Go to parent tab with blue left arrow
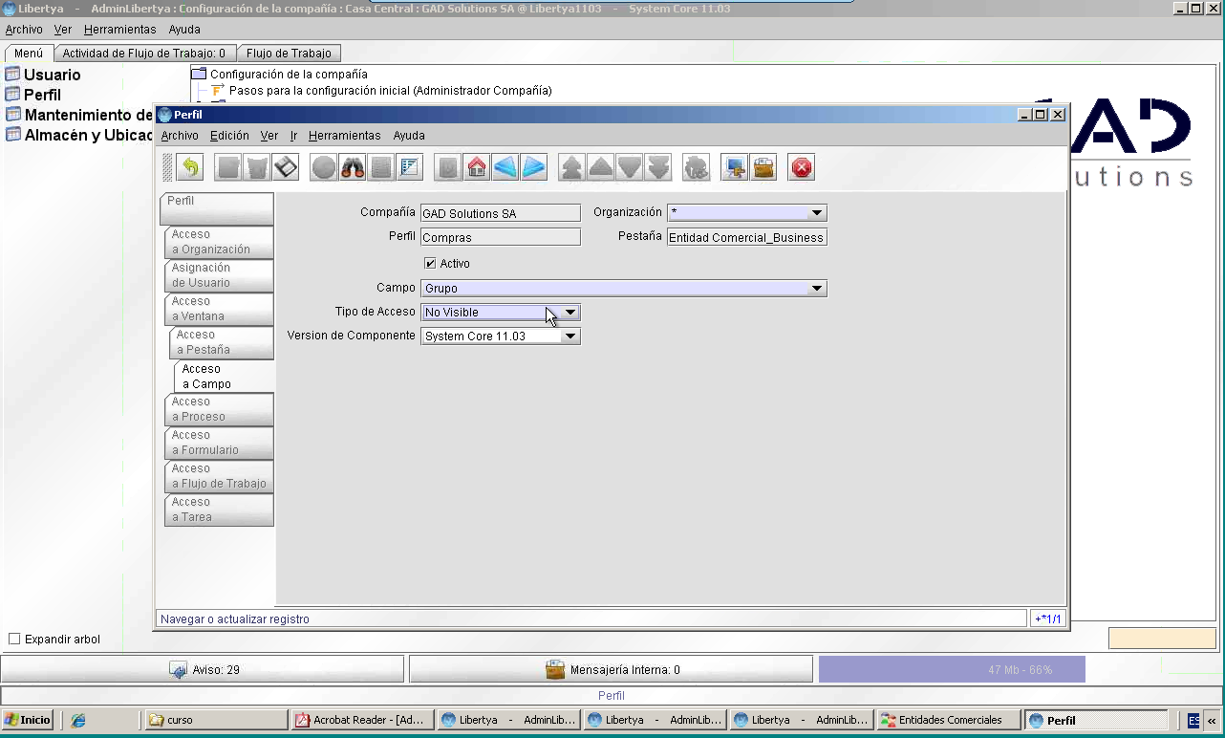1225x738 pixels. tap(505, 168)
